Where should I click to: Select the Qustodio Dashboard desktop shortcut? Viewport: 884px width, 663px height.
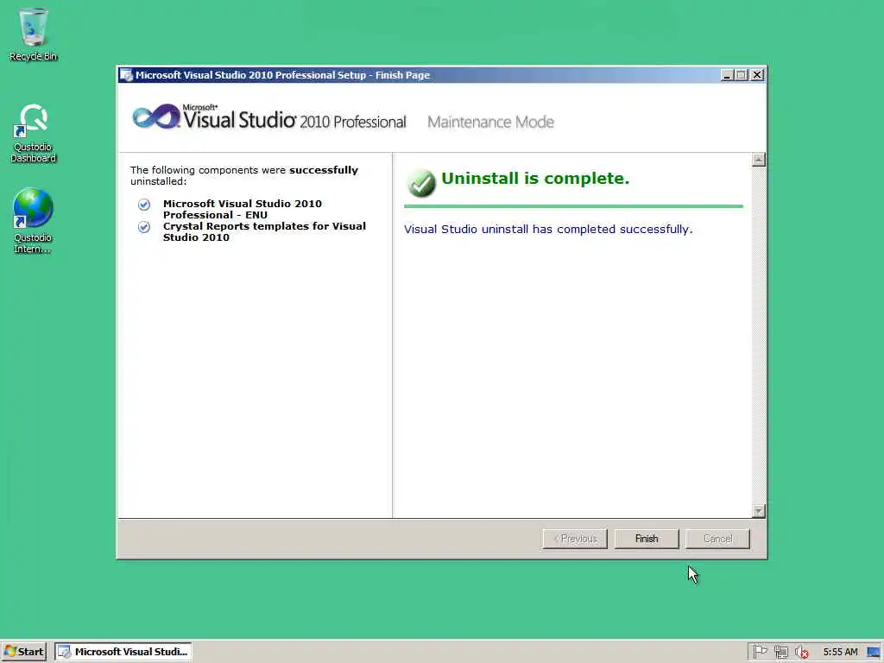(34, 133)
